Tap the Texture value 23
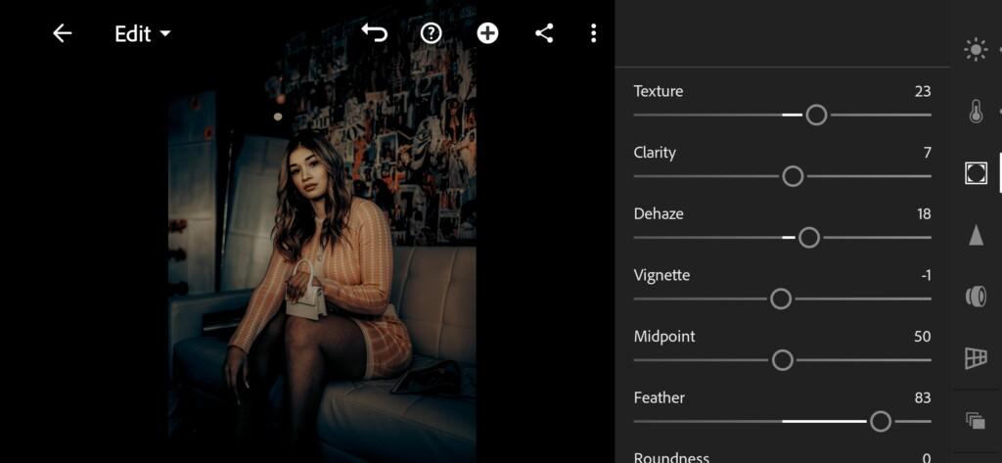 923,91
